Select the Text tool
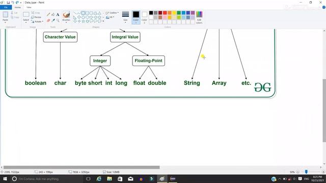Image resolution: width=326 pixels, height=183 pixels. 58,15
